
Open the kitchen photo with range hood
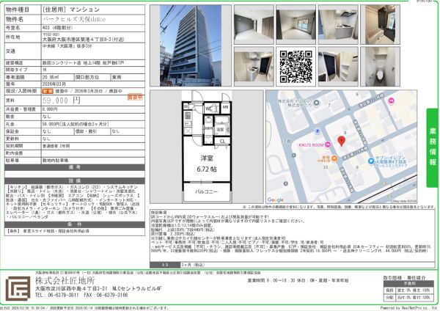point(338,24)
